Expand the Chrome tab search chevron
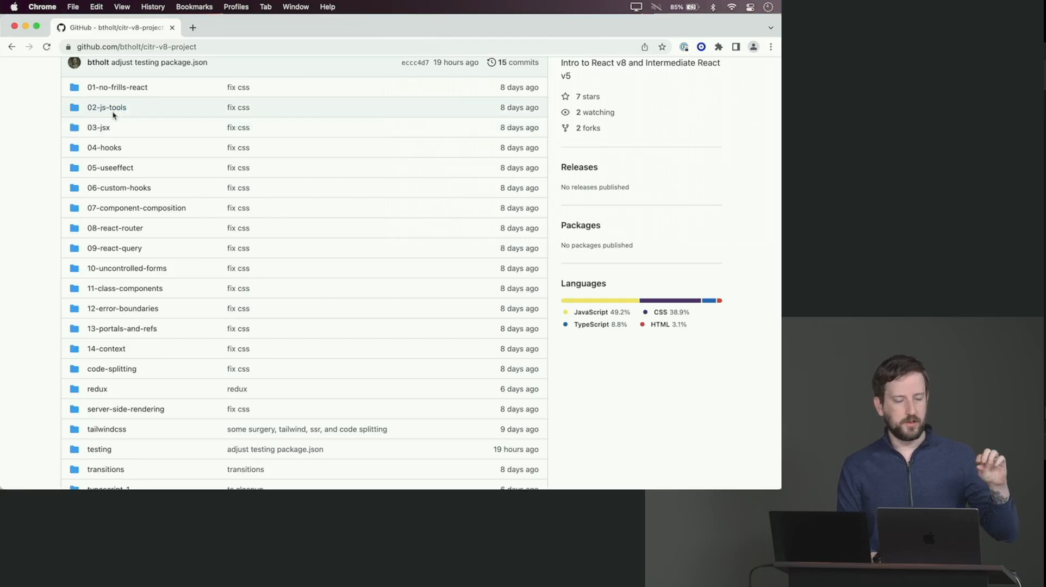The image size is (1046, 587). 771,28
